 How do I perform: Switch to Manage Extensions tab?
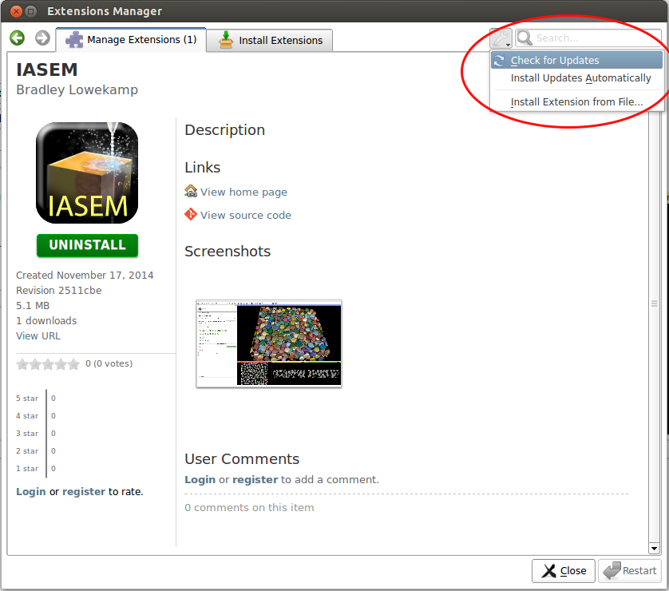pyautogui.click(x=132, y=40)
